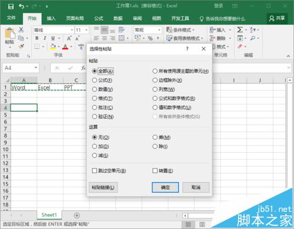Click the 登录 sign-in link
The image size is (294, 229).
tap(218, 6)
